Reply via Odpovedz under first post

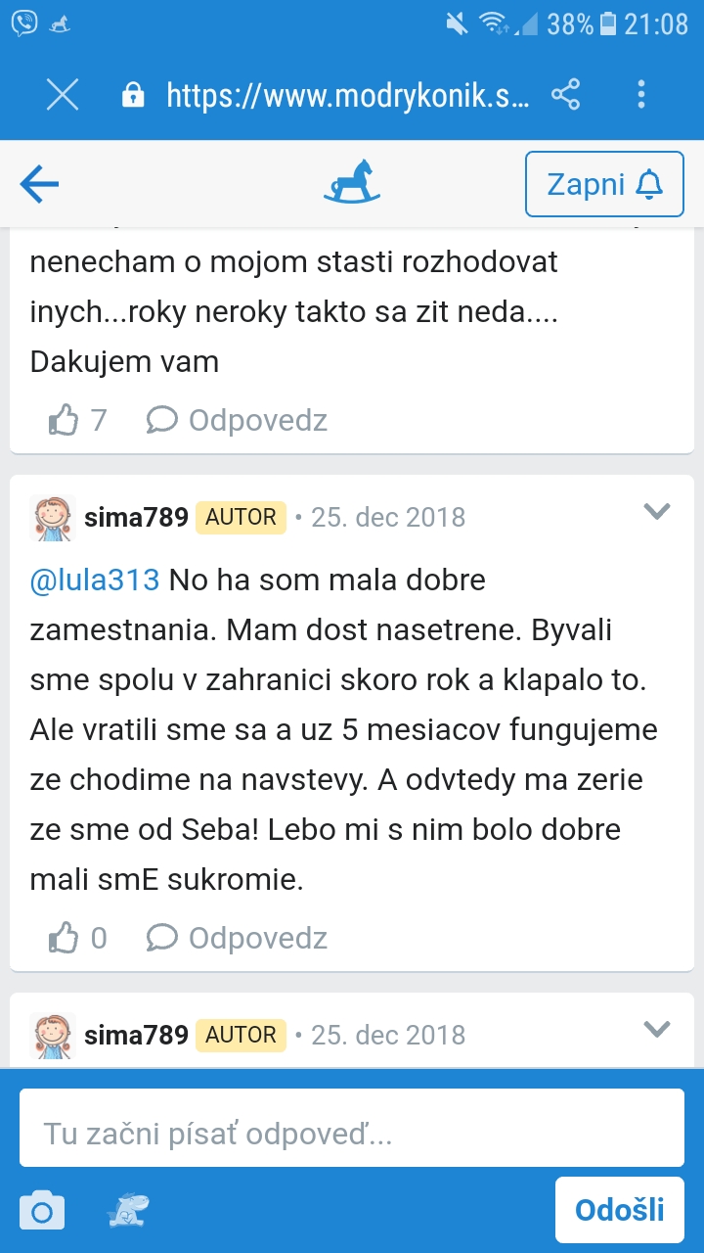[238, 421]
